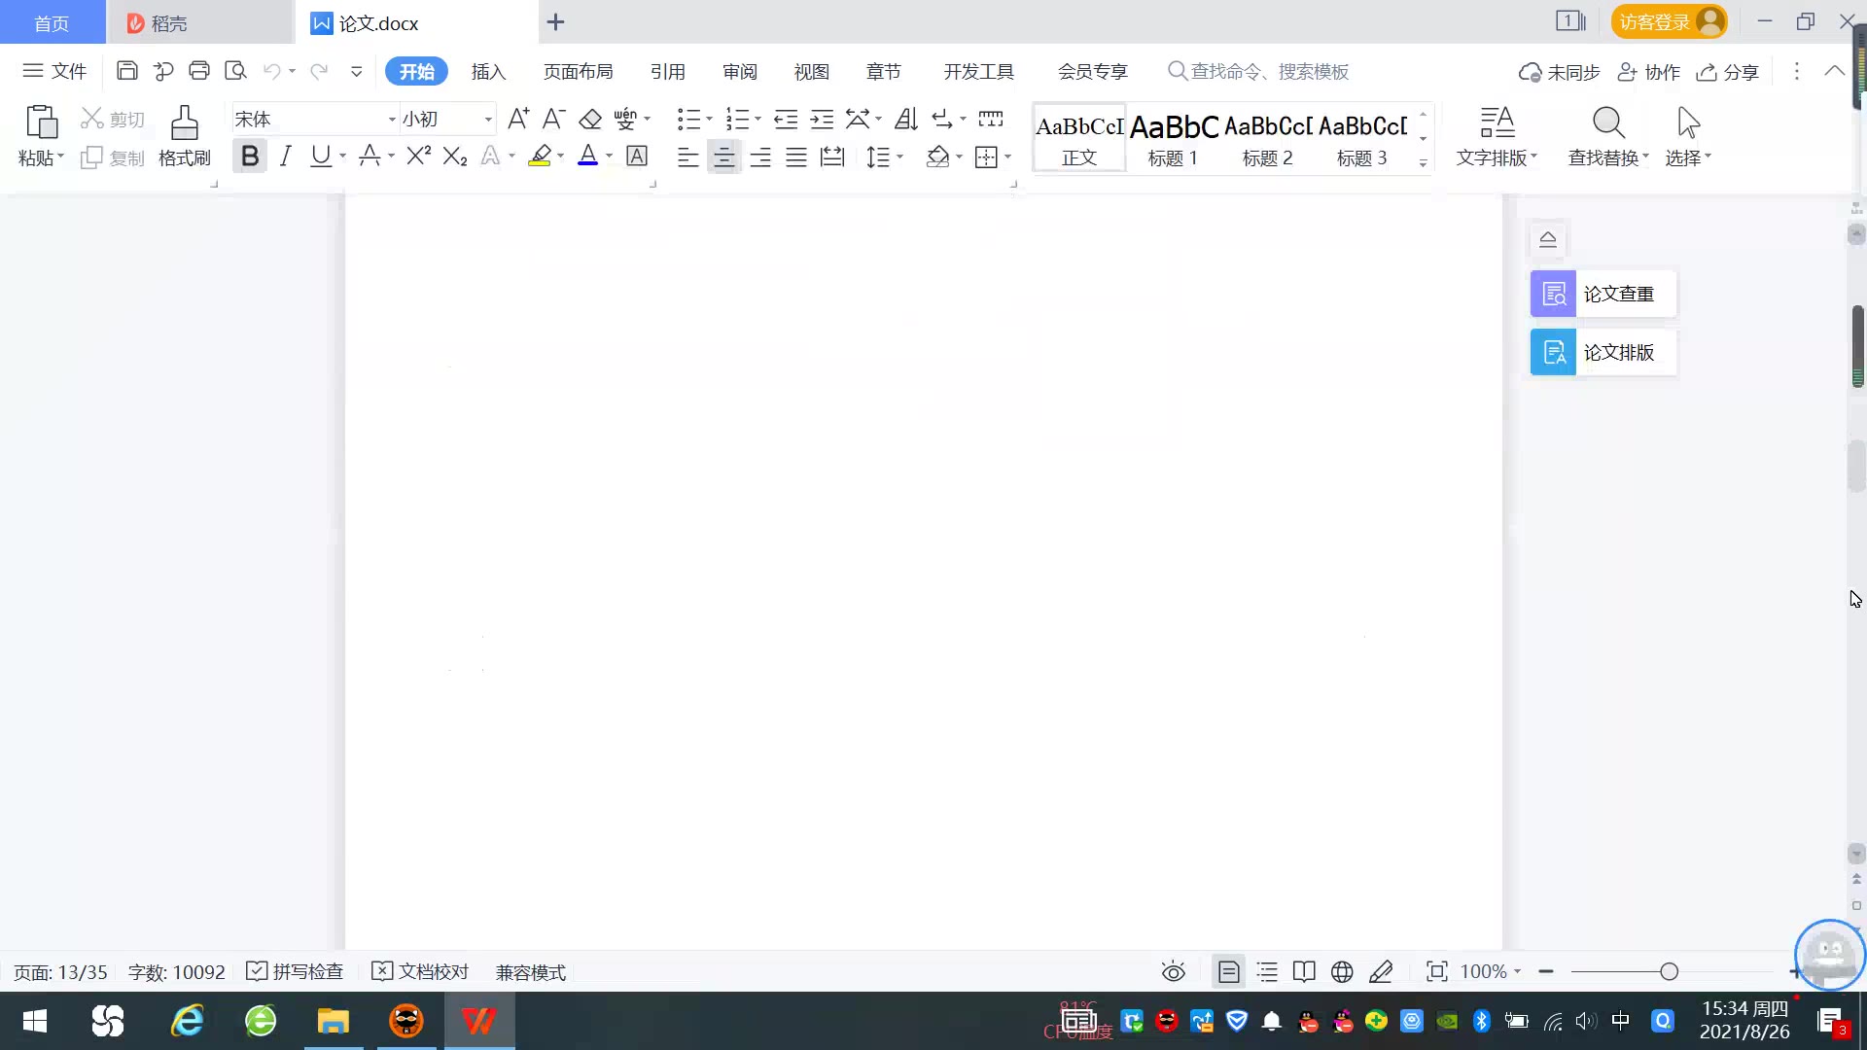Open the new tab plus button
1867x1050 pixels.
point(555,21)
